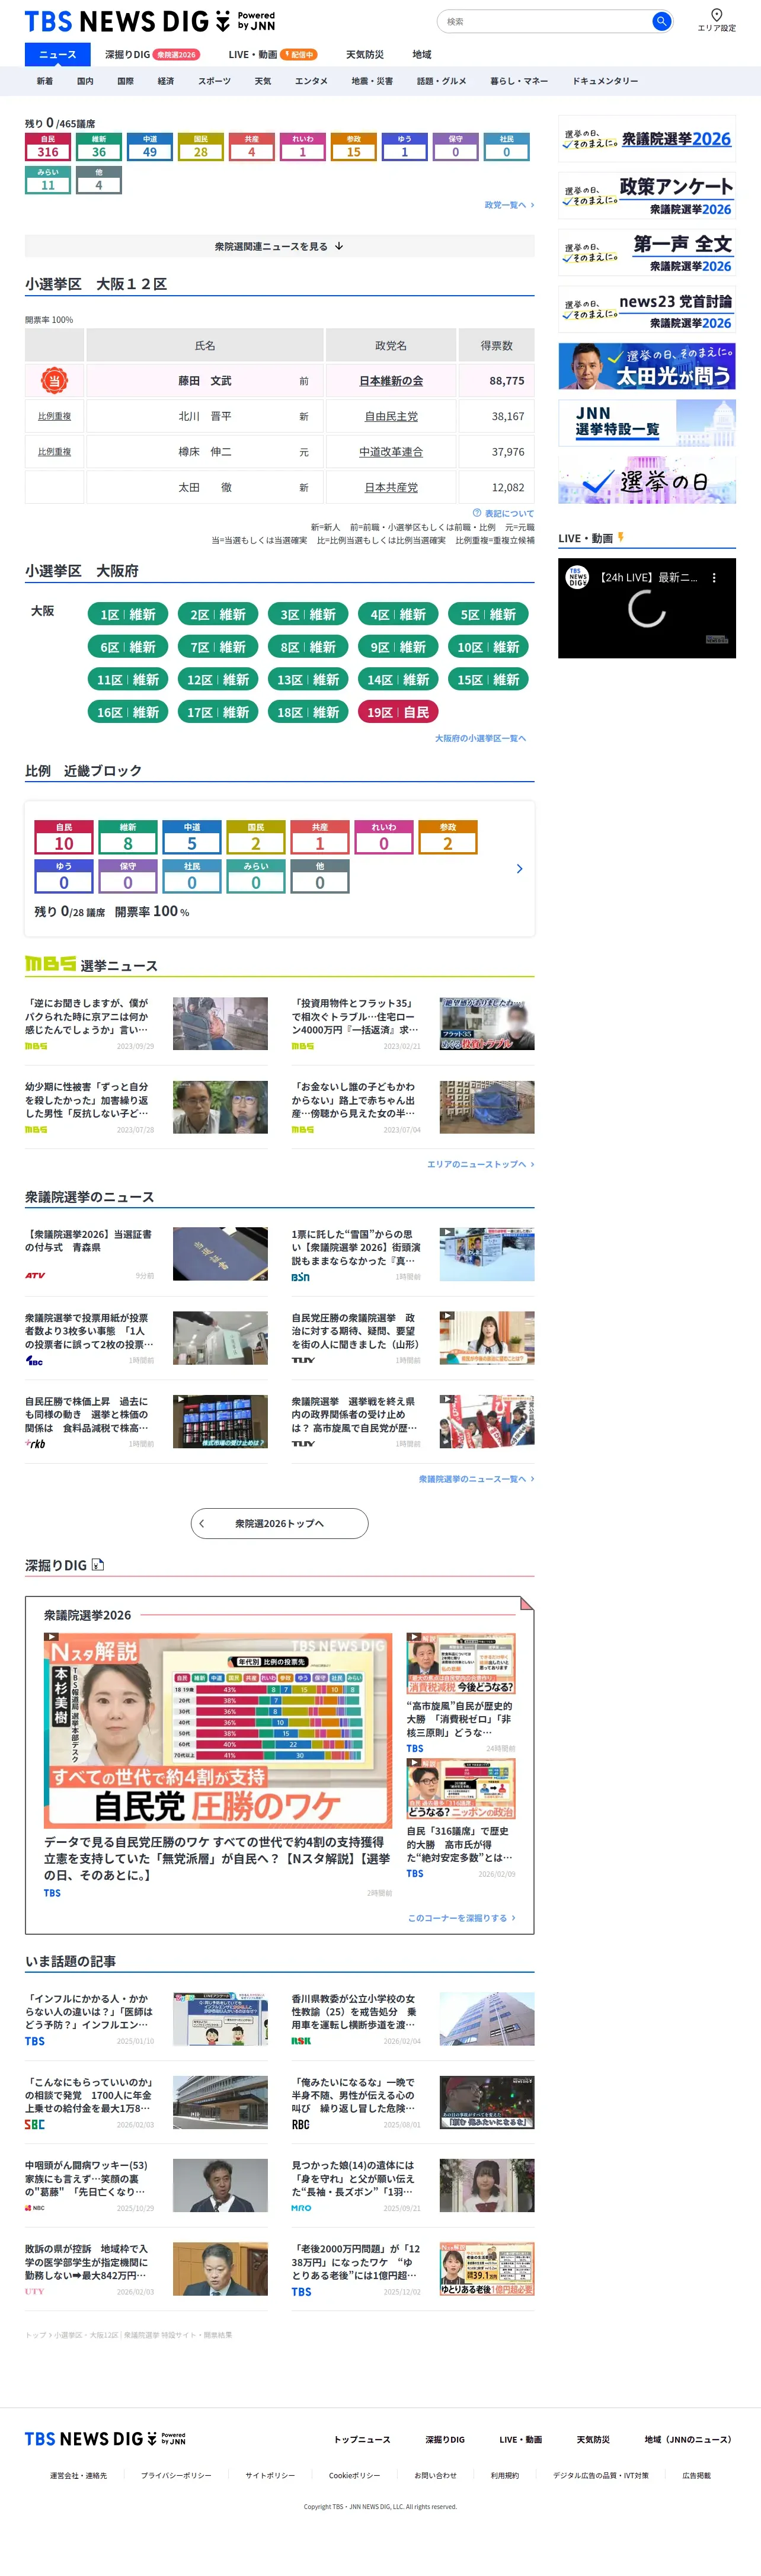Open footer Cookieポリシー link

(354, 2476)
